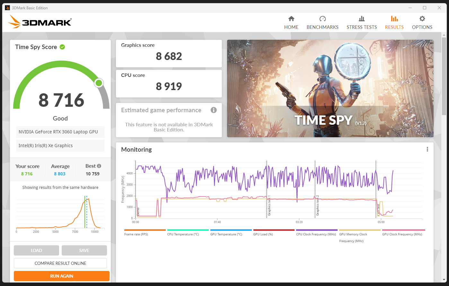Image resolution: width=449 pixels, height=286 pixels.
Task: Click the Best score 10 759
Action: pyautogui.click(x=92, y=174)
